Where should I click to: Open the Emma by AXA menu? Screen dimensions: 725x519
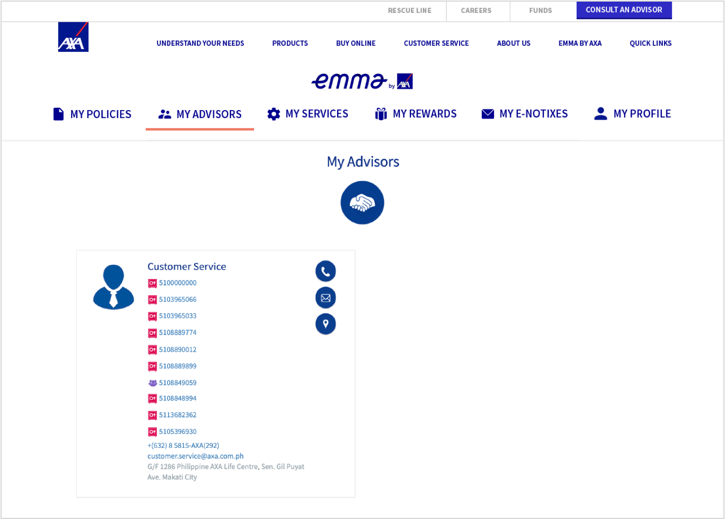(580, 43)
